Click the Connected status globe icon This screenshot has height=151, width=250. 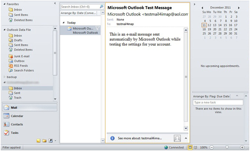tap(166, 148)
